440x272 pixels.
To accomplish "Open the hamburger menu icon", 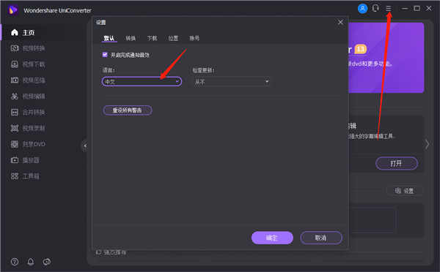I will (x=388, y=8).
